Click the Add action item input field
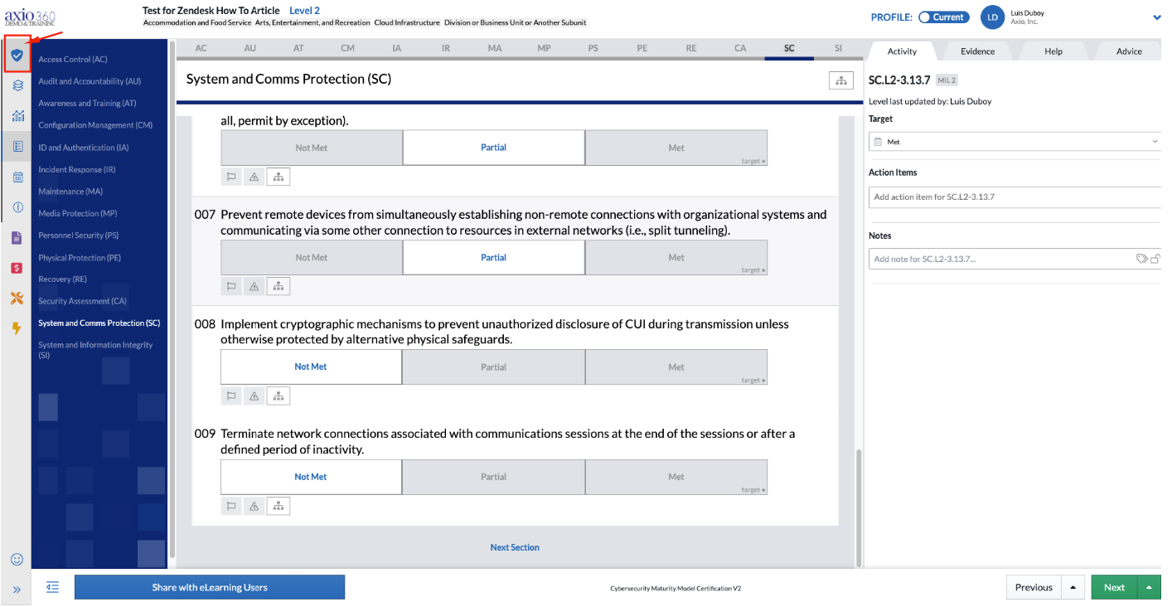Image resolution: width=1172 pixels, height=607 pixels. coord(1015,197)
